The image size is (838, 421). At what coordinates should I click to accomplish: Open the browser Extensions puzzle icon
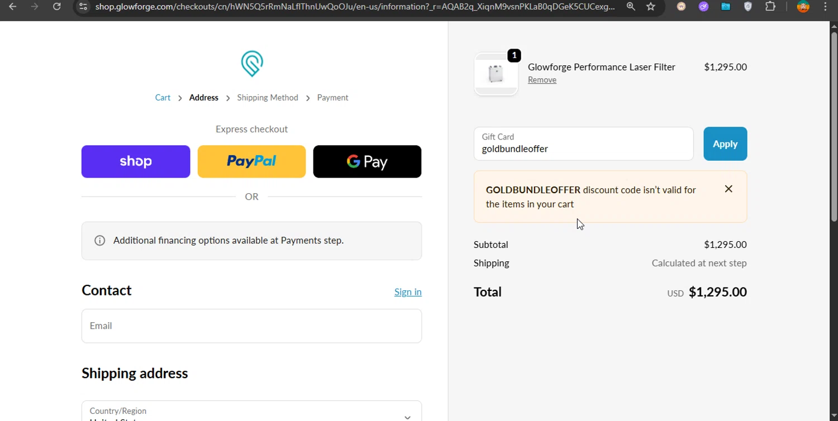tap(770, 7)
